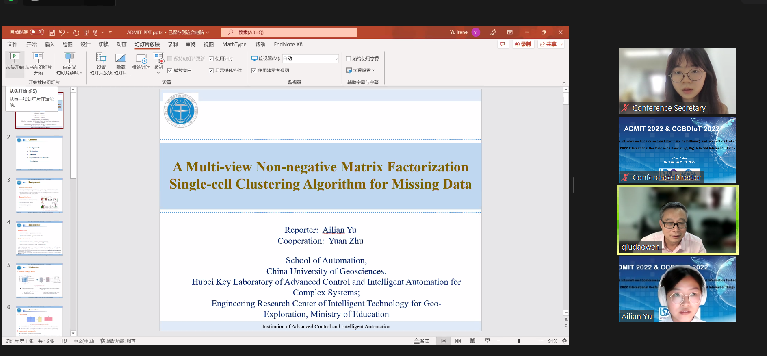Open the MathType ribbon tab
The width and height of the screenshot is (767, 356).
(234, 44)
